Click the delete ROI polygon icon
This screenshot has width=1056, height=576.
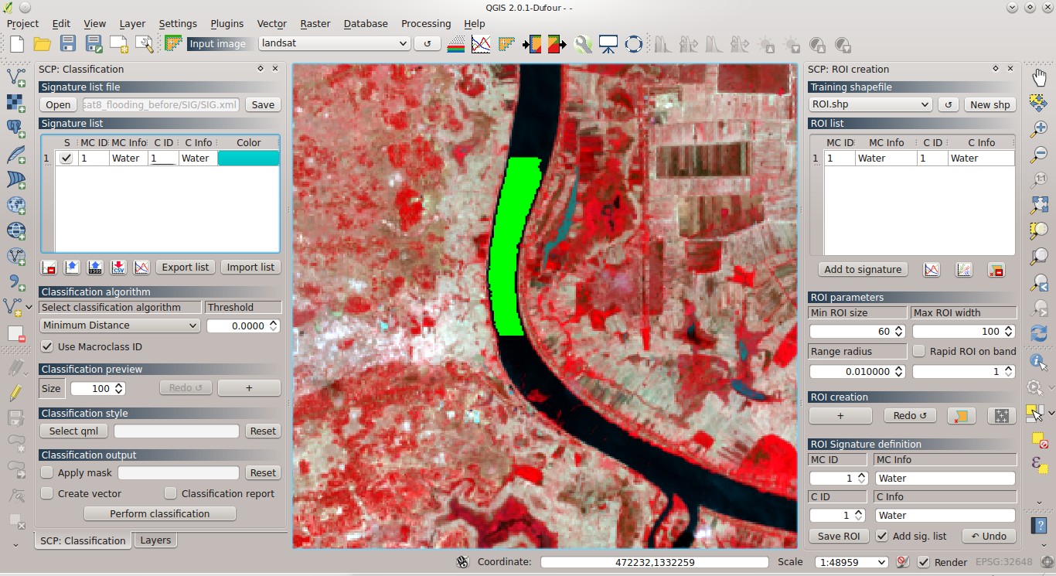[961, 415]
